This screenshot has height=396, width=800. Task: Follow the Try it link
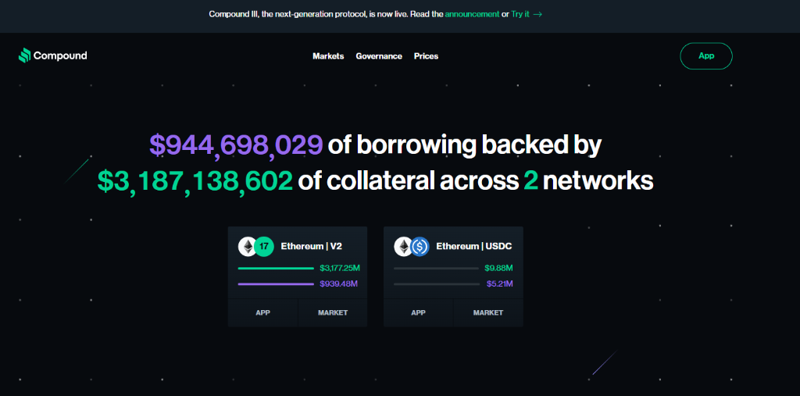(x=520, y=14)
